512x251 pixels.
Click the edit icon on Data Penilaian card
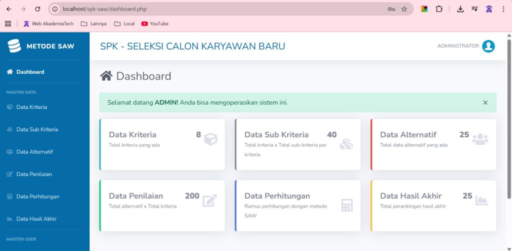(x=209, y=201)
